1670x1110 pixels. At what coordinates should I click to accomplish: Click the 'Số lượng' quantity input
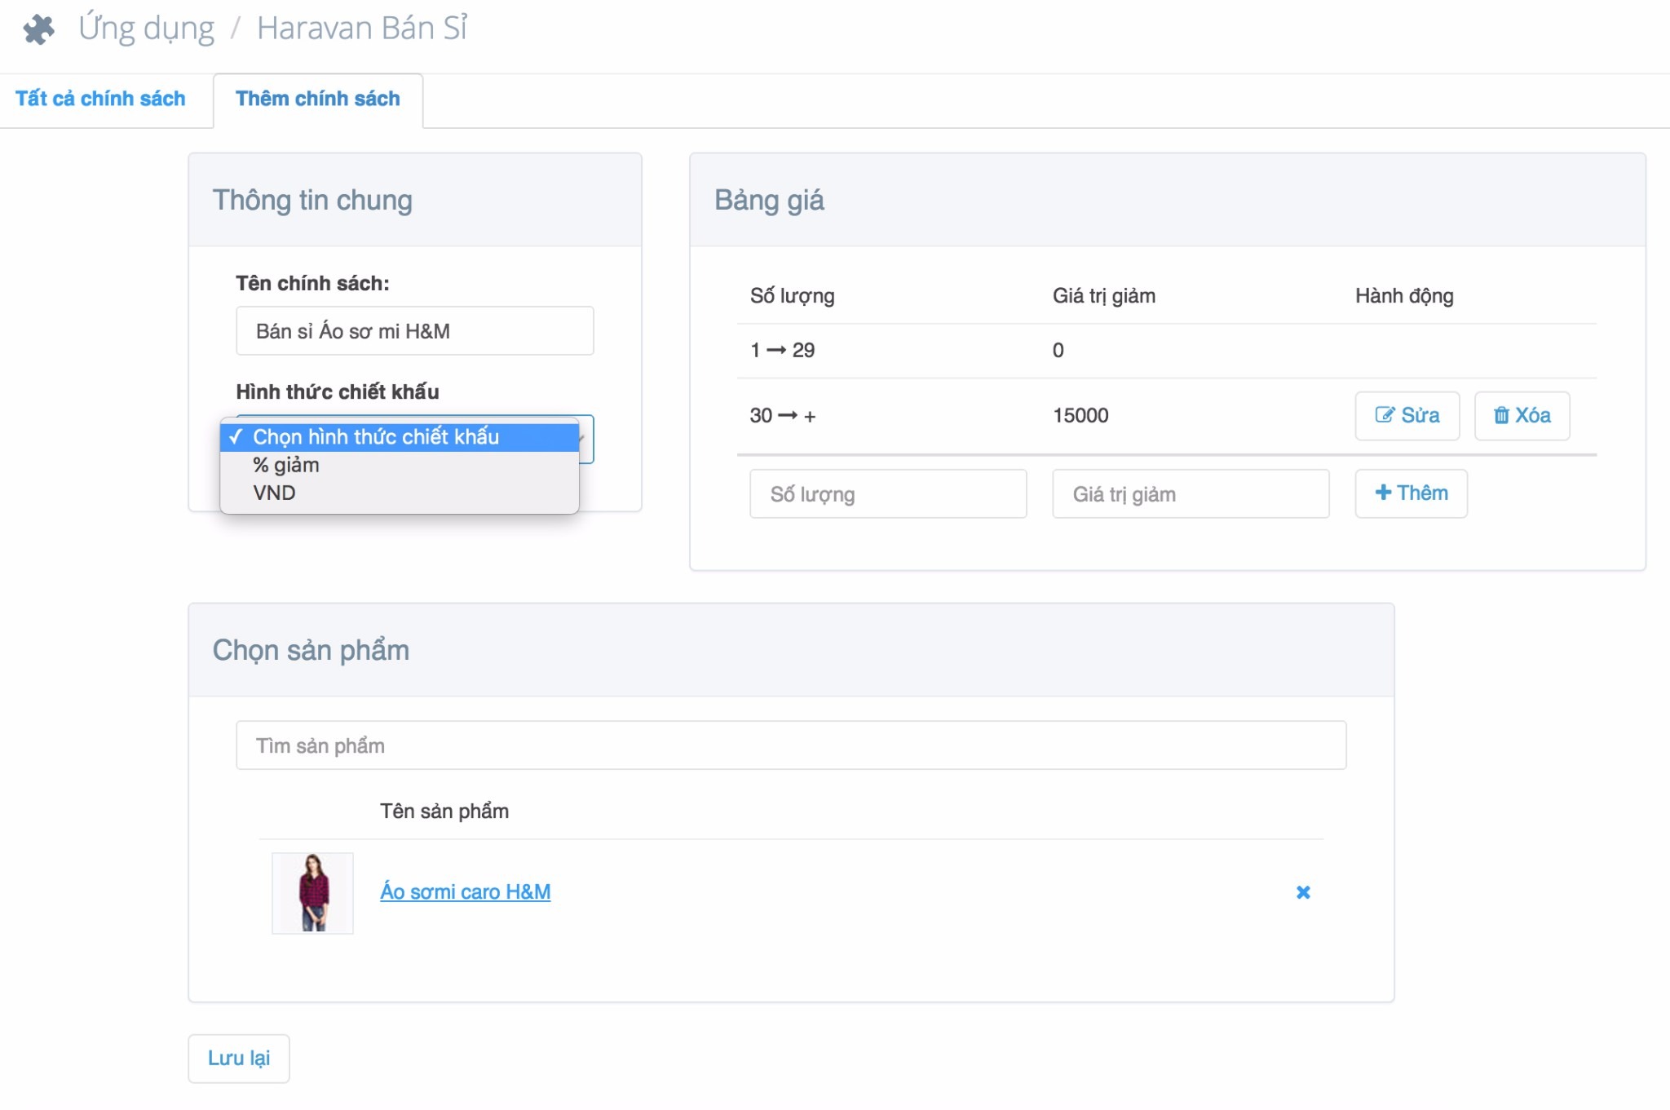[x=887, y=494]
